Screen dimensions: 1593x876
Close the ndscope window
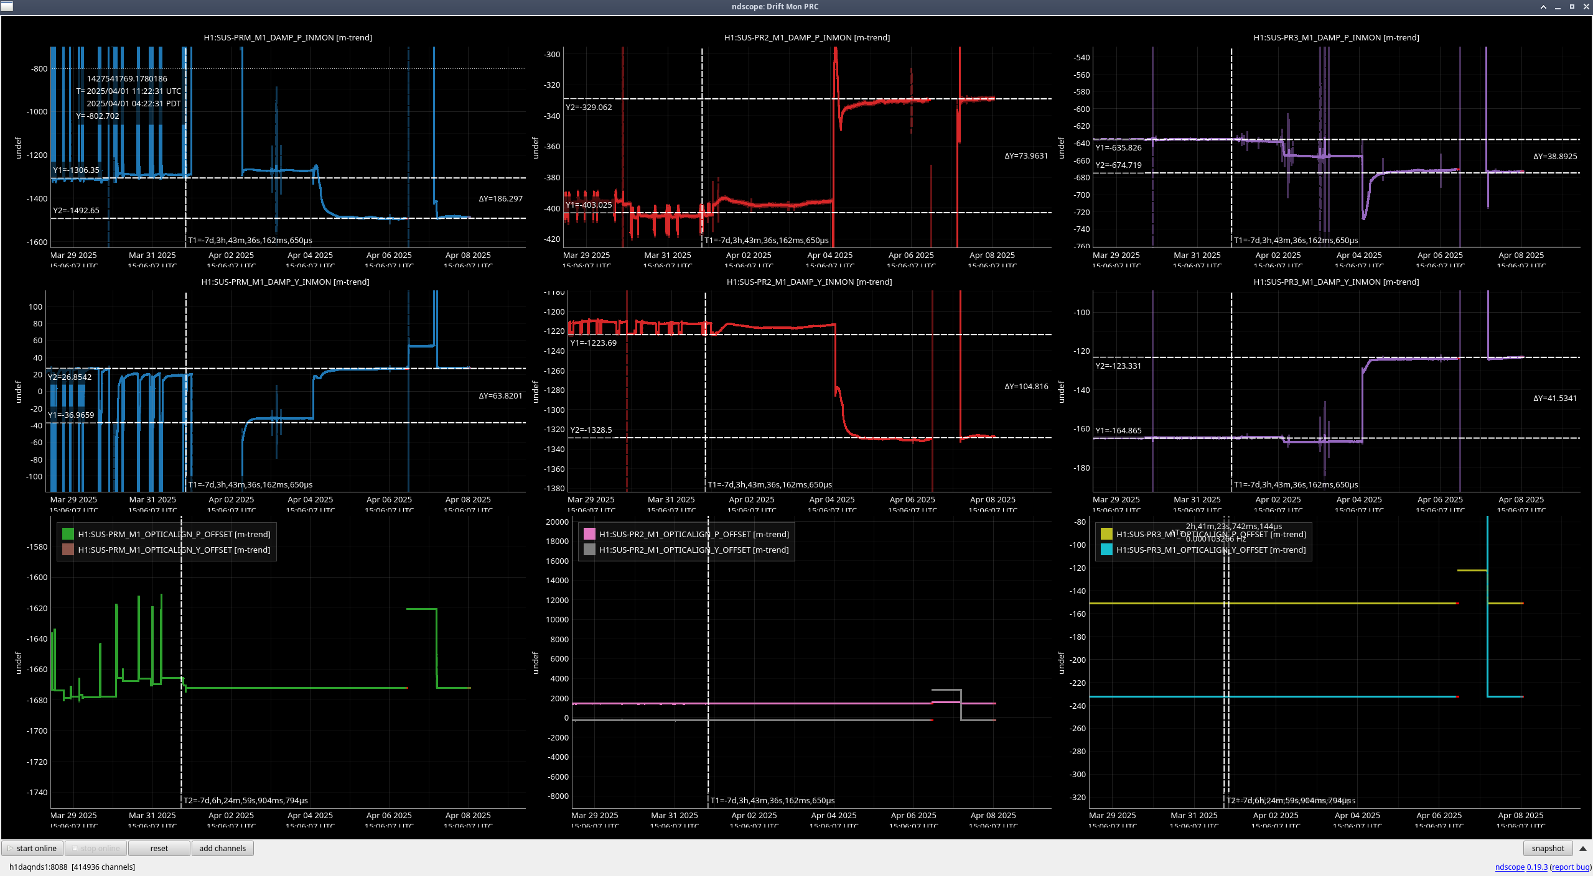point(1586,7)
